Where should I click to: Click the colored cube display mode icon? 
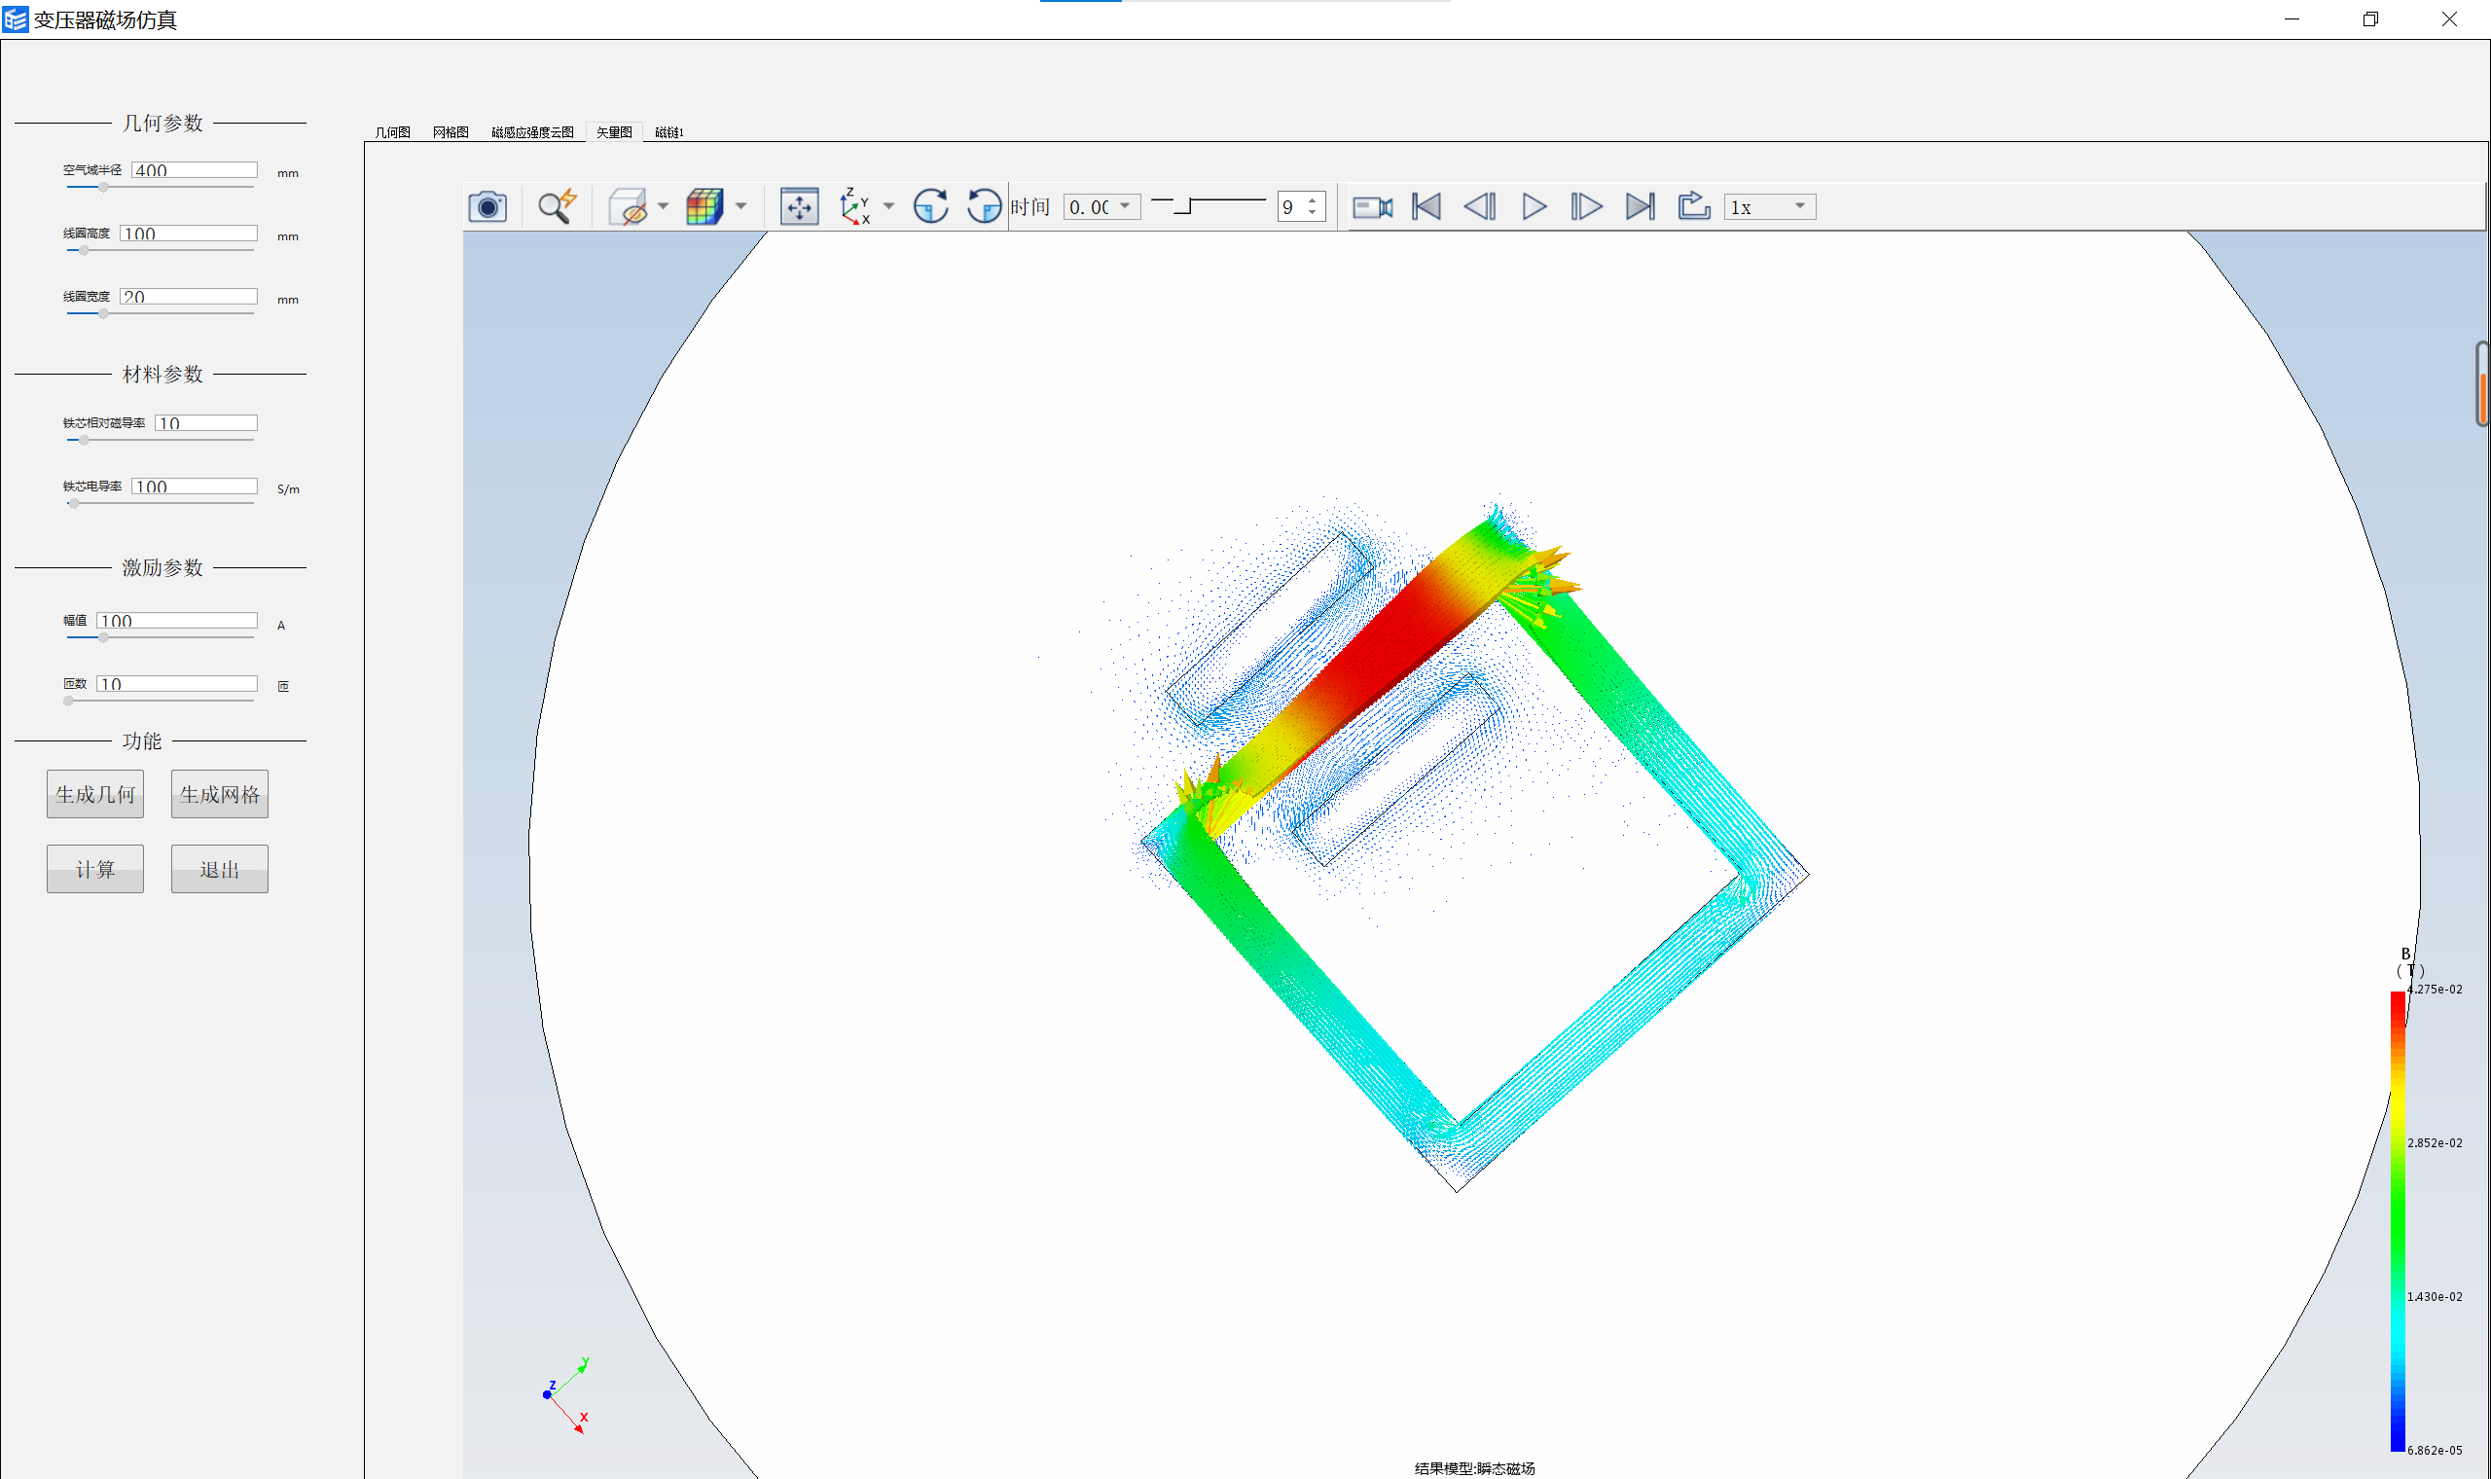(704, 207)
